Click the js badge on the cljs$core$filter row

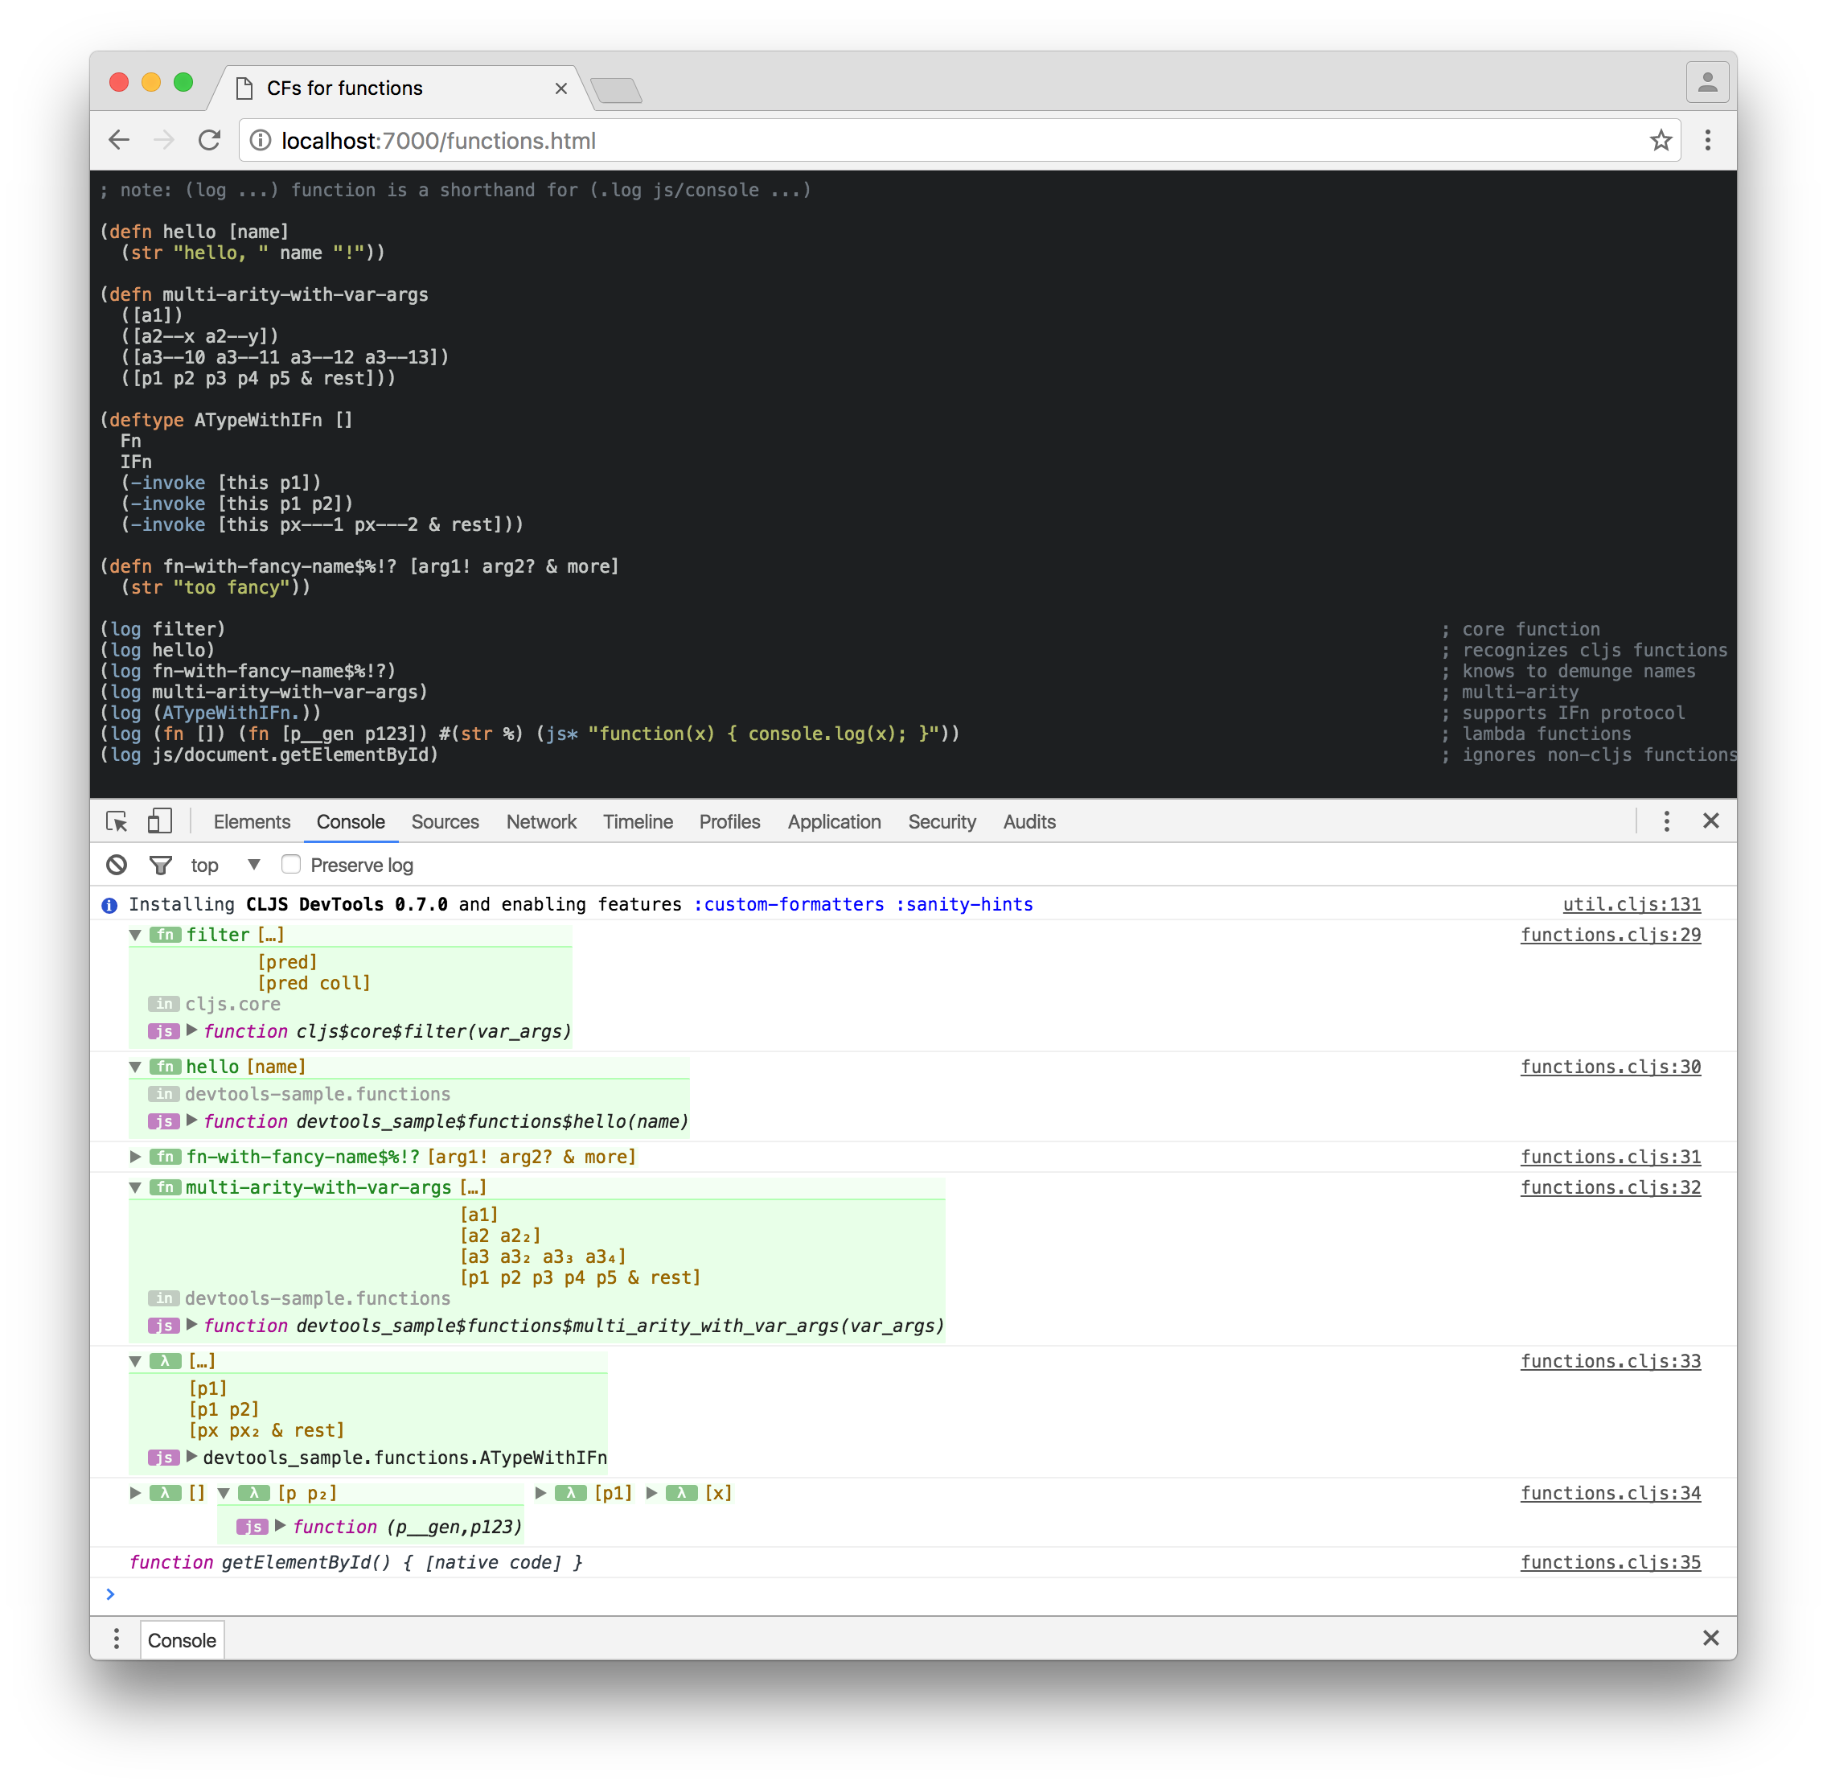pyautogui.click(x=163, y=1030)
